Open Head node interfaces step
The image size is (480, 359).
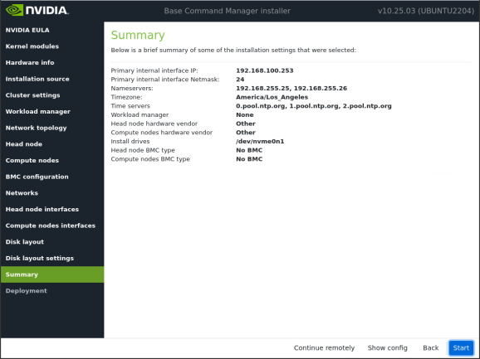tap(42, 209)
